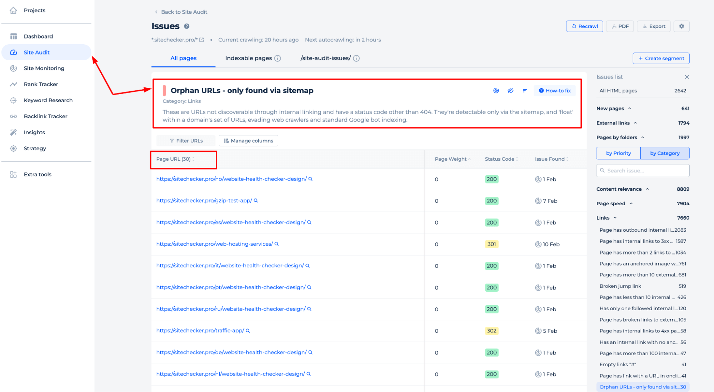Inspect the /no/website-health-checker-design/ magnifier icon
Image resolution: width=714 pixels, height=392 pixels.
310,179
